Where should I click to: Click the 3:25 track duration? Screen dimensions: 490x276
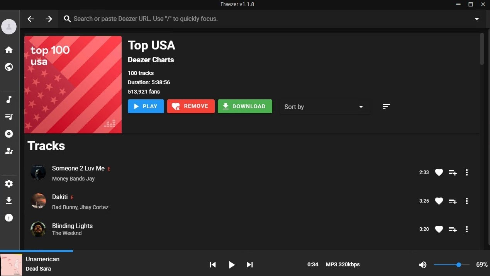pos(424,201)
